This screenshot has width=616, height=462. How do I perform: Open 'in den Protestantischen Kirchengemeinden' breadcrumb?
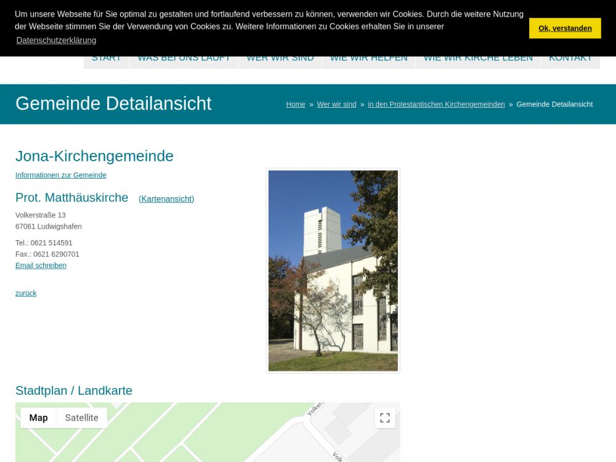click(436, 105)
